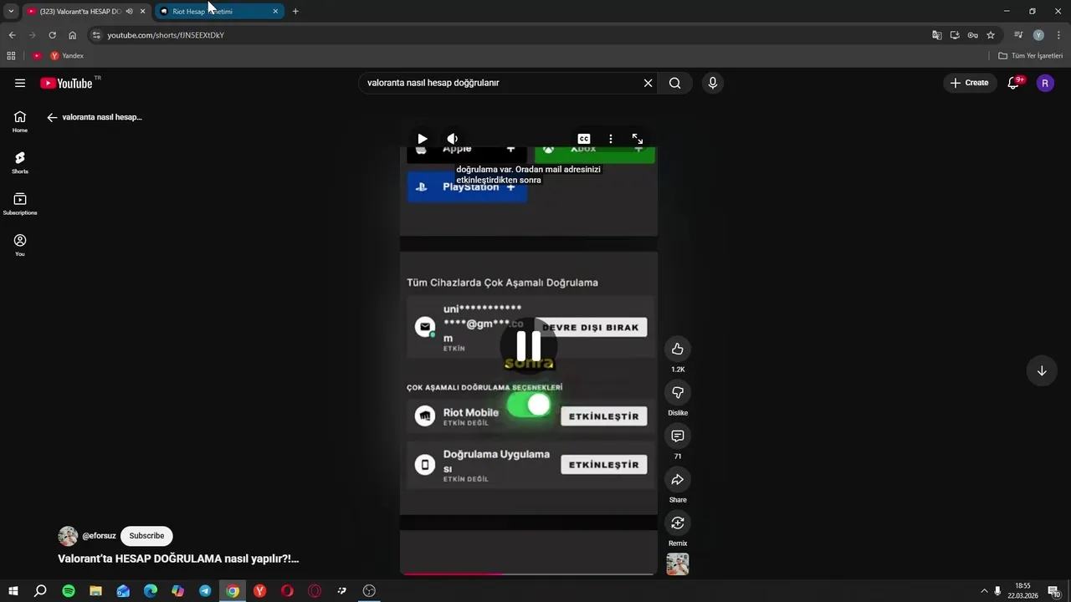Screen dimensions: 1071x602
Task: Show hidden system tray icons
Action: point(984,591)
